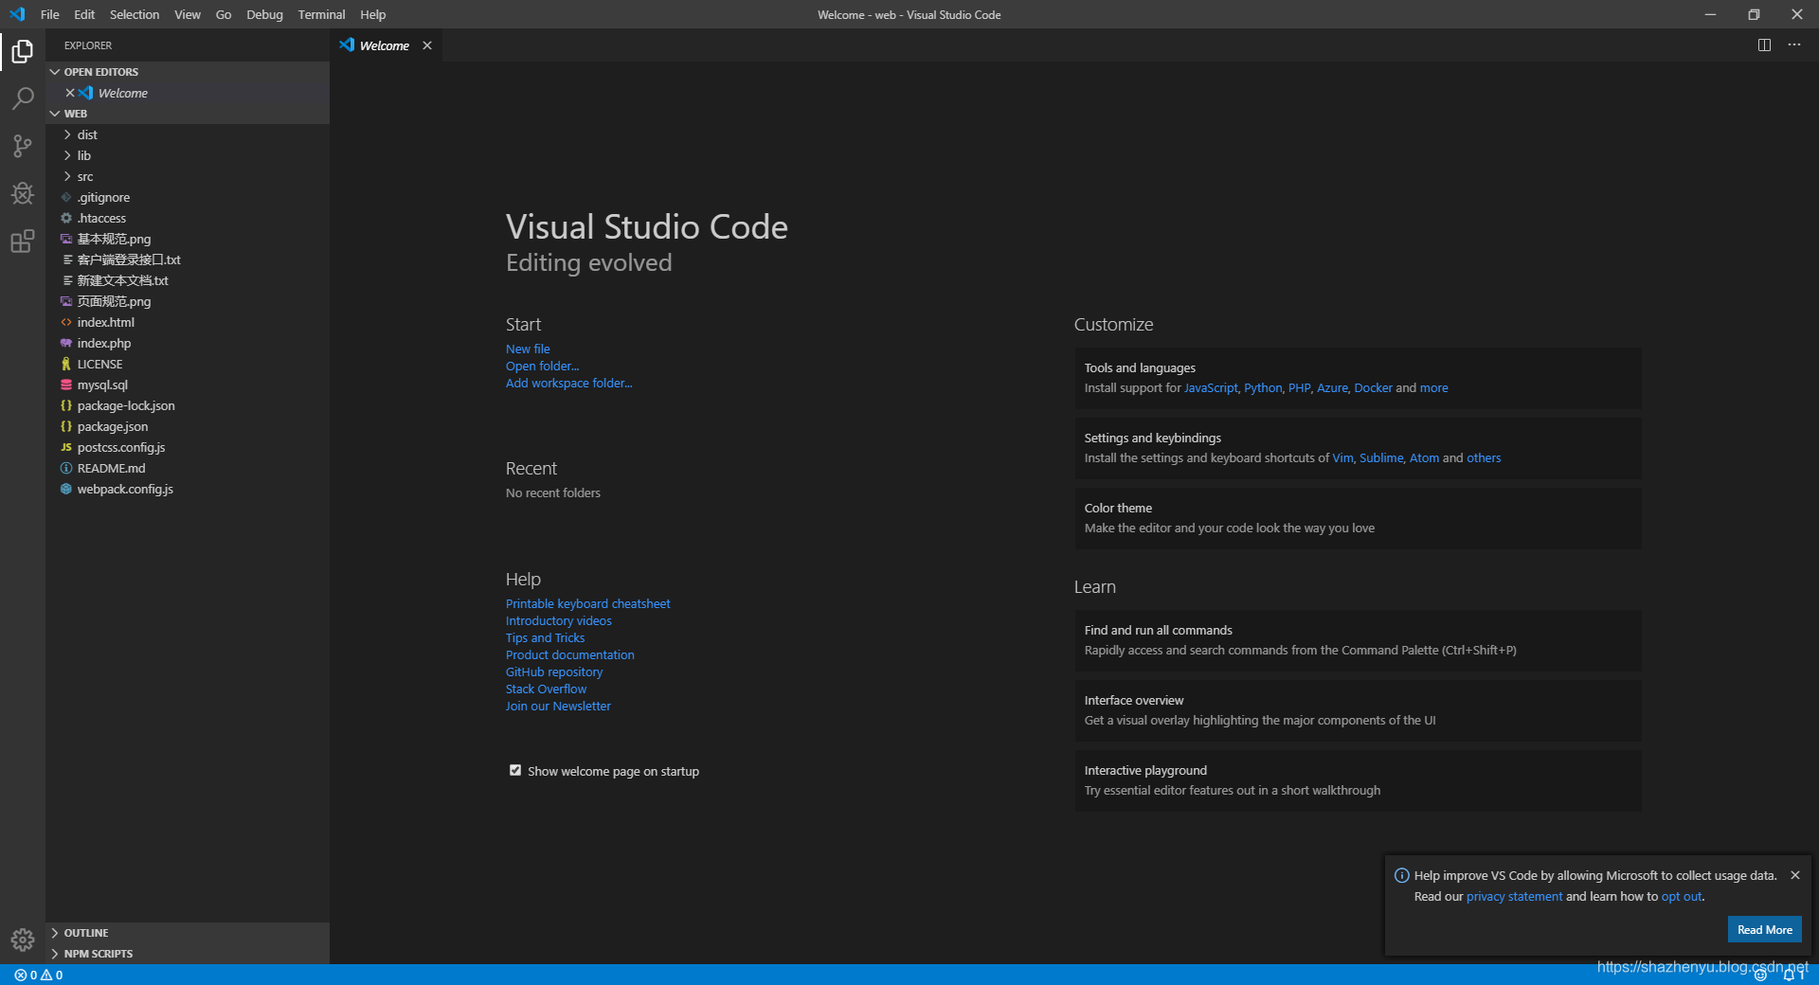Collapse the OPEN EDITORS section
The image size is (1819, 985).
[99, 71]
